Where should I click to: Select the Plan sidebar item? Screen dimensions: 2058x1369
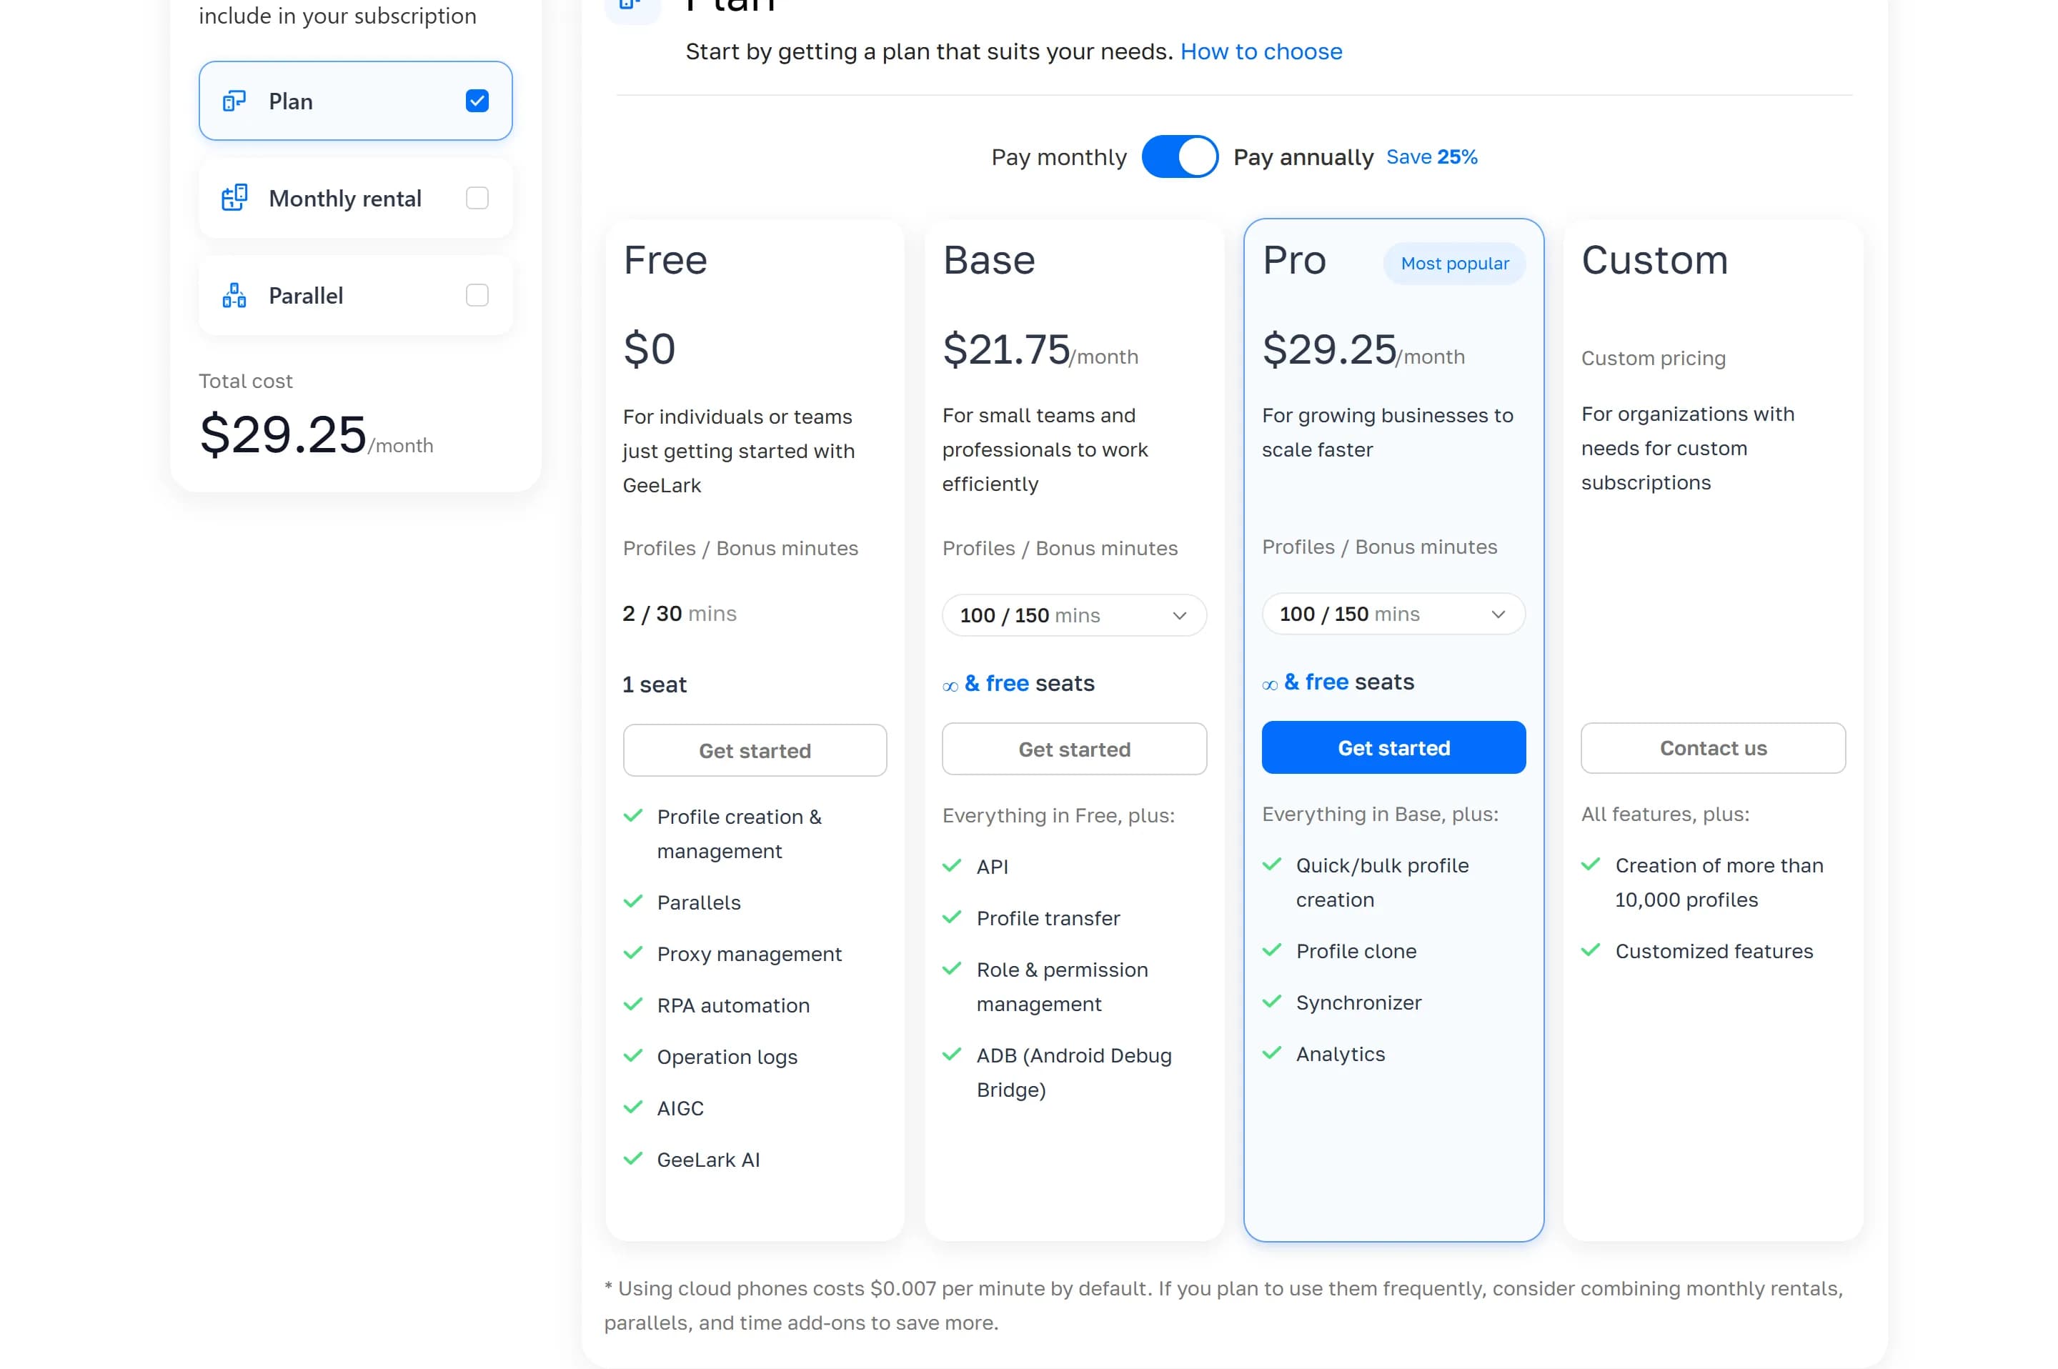355,101
